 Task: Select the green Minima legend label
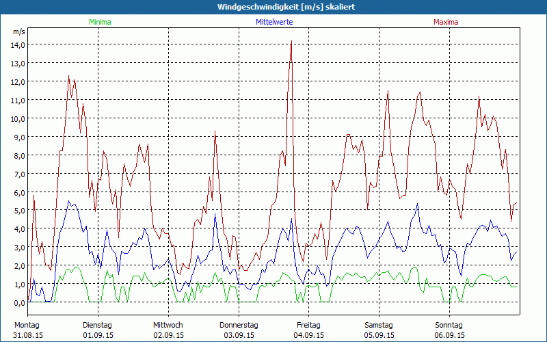[100, 22]
